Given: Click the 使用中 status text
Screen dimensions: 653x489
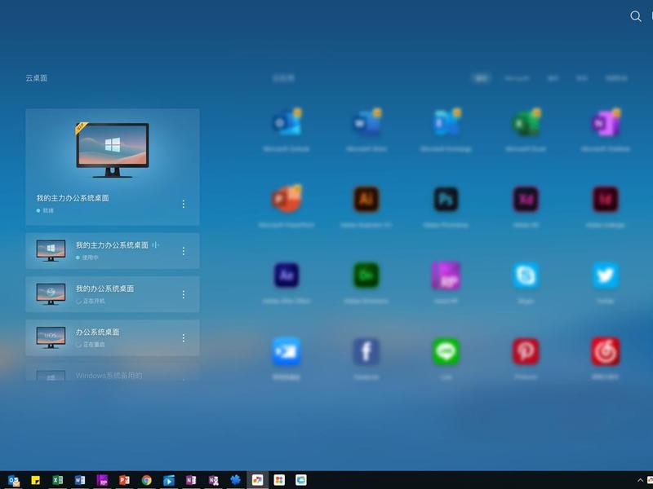Looking at the screenshot, I should [91, 258].
